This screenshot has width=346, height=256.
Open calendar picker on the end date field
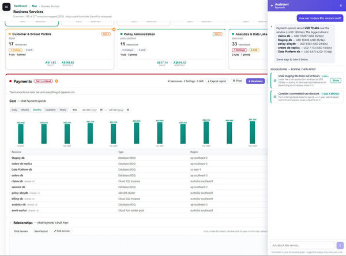click(128, 110)
